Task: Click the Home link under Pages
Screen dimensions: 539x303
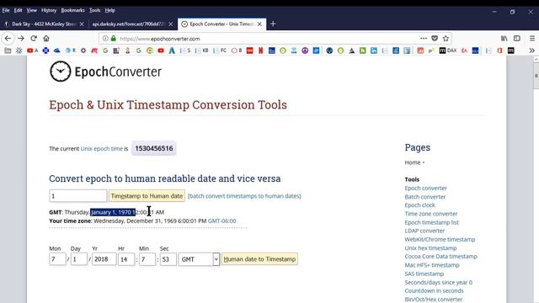Action: point(413,162)
